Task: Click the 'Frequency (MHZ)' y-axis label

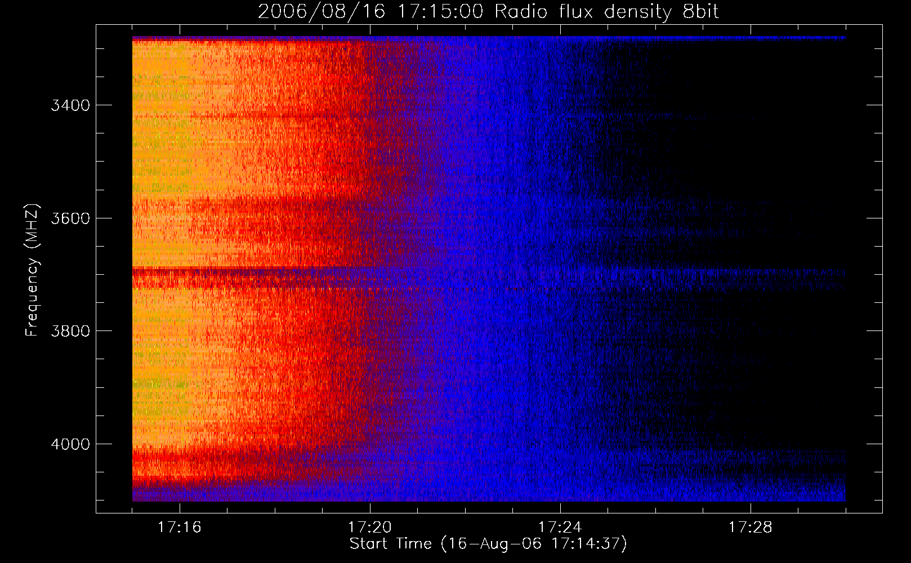Action: tap(32, 270)
